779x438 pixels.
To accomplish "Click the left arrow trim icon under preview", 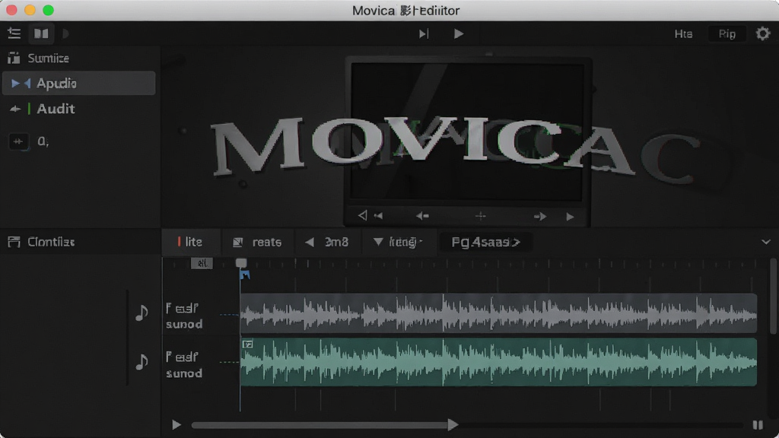I will pyautogui.click(x=422, y=216).
